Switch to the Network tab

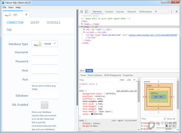132,11
